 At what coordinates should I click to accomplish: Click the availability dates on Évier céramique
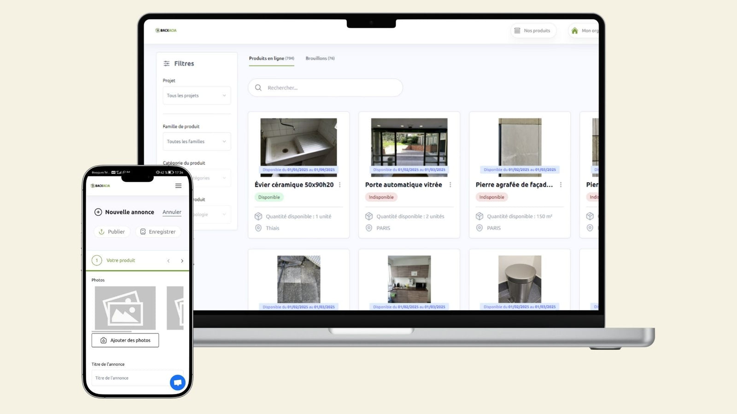(x=298, y=170)
